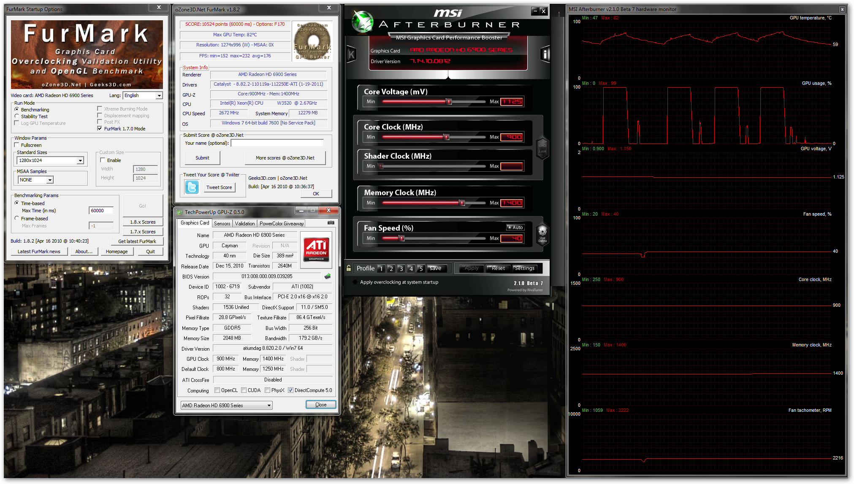Toggle FurMark 1.7.0 Mode checkbox

(x=100, y=129)
